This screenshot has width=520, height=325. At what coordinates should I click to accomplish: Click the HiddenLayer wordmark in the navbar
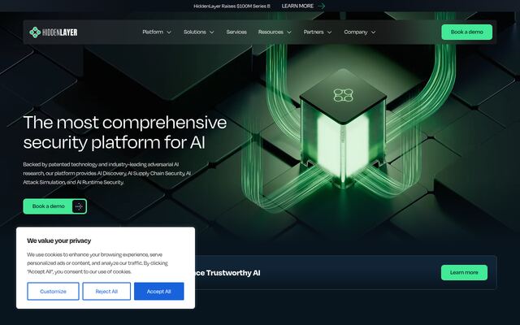[x=60, y=32]
